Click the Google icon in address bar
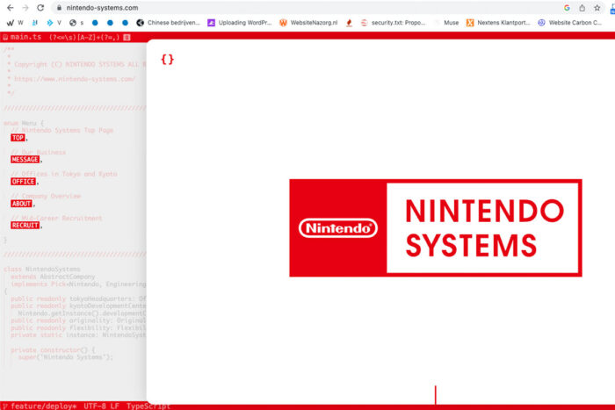 567,7
